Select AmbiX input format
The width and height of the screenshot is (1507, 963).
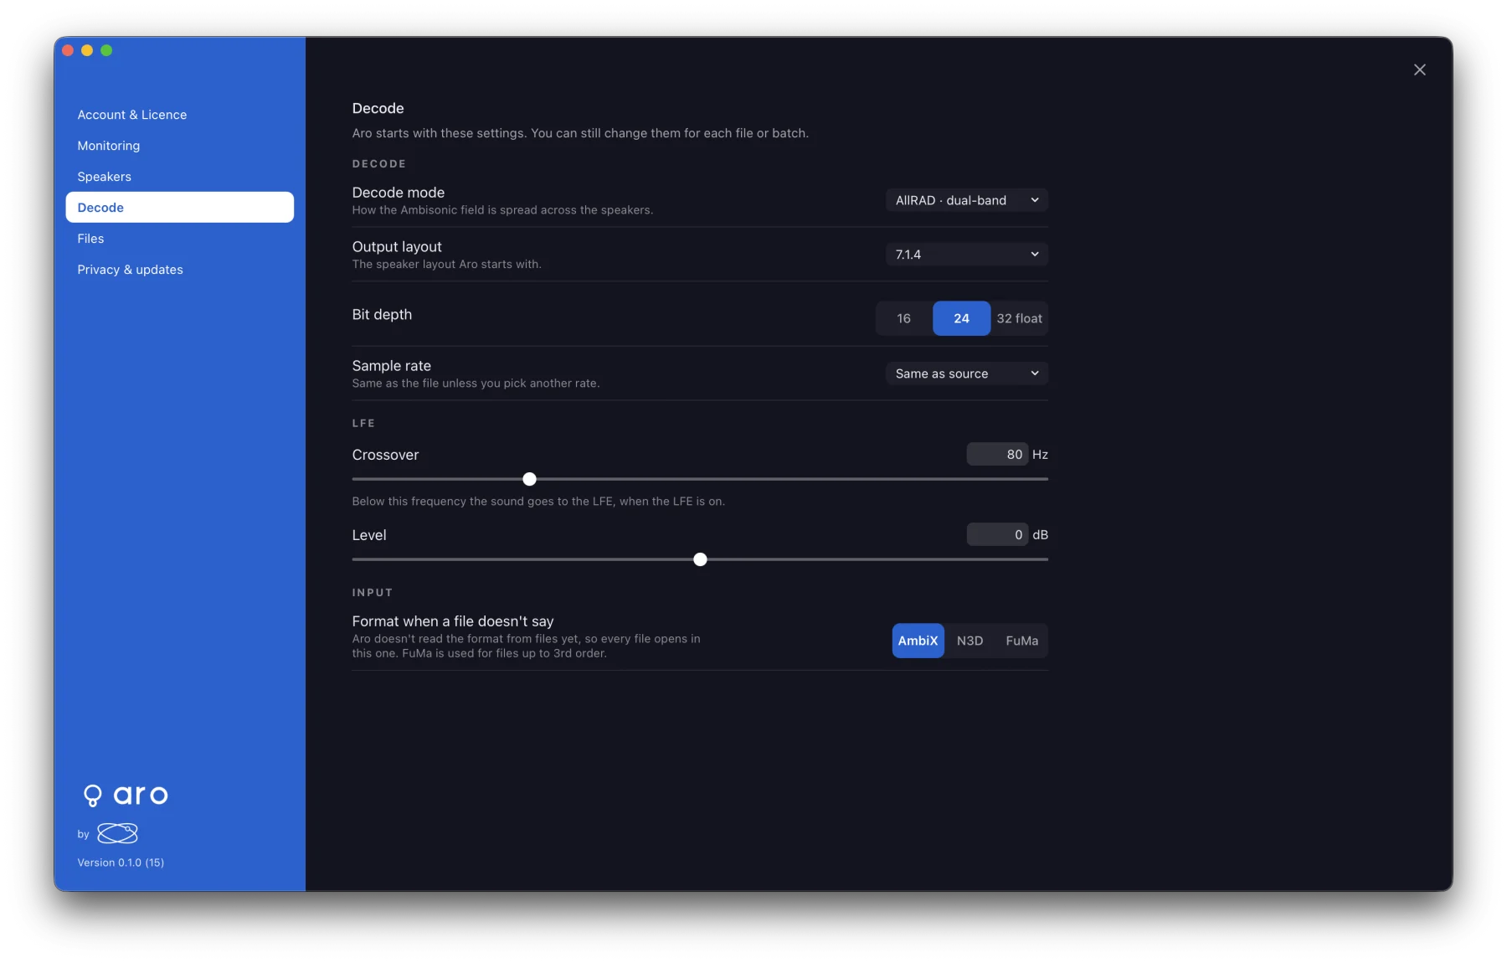point(918,641)
